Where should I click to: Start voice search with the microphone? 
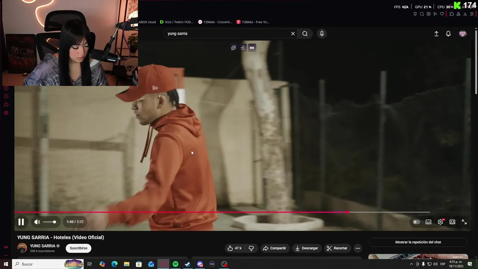click(322, 34)
